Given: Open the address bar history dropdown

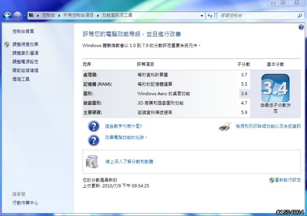Looking at the screenshot, I should pos(201,16).
